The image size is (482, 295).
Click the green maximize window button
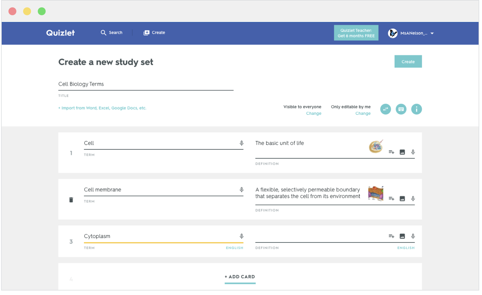click(x=42, y=11)
